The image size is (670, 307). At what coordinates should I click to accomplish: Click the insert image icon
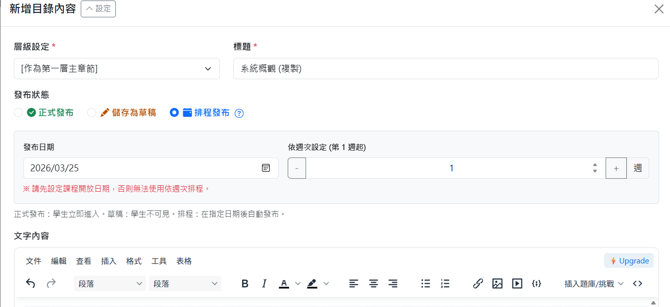click(x=497, y=284)
